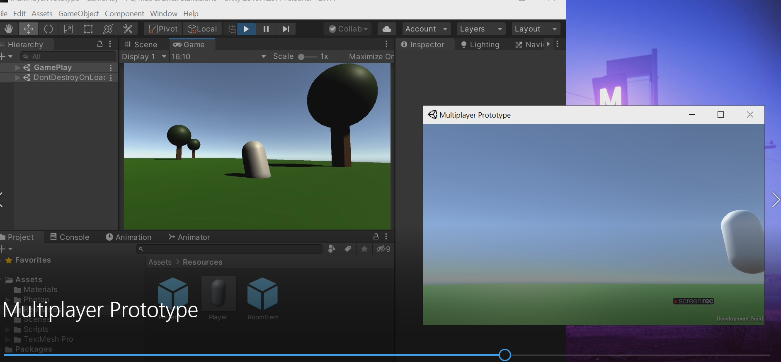
Task: Select the Hand tool in Unity toolbar
Action: 9,29
